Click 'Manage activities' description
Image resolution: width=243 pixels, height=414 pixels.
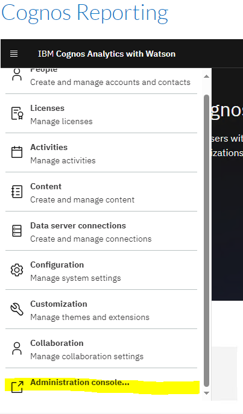point(63,160)
